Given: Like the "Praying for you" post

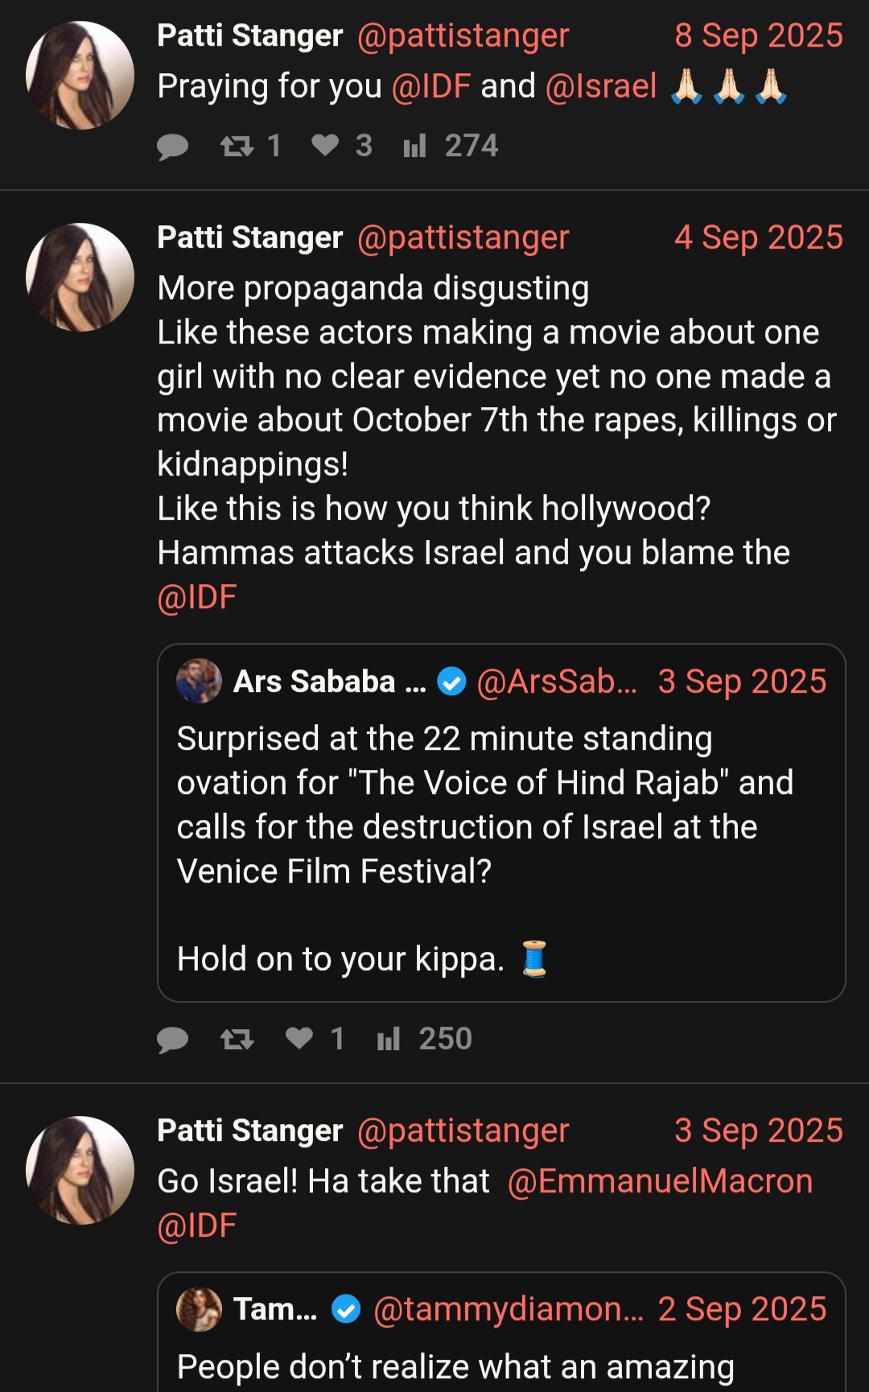Looking at the screenshot, I should point(325,145).
